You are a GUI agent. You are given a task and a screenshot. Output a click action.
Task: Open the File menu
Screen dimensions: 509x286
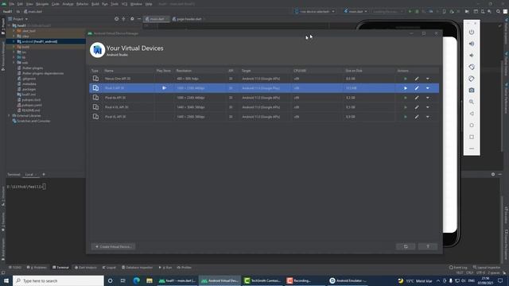pos(12,4)
